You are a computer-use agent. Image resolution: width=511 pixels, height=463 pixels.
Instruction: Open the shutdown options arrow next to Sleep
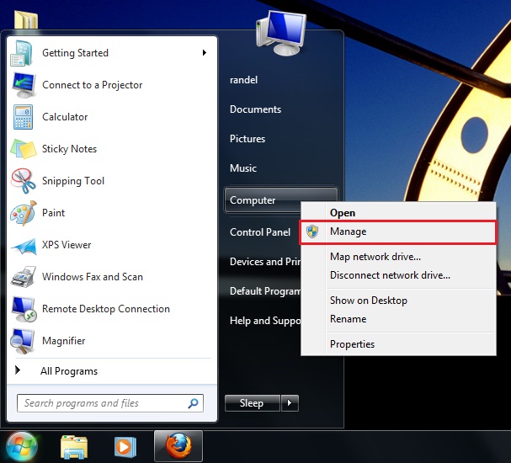click(290, 403)
